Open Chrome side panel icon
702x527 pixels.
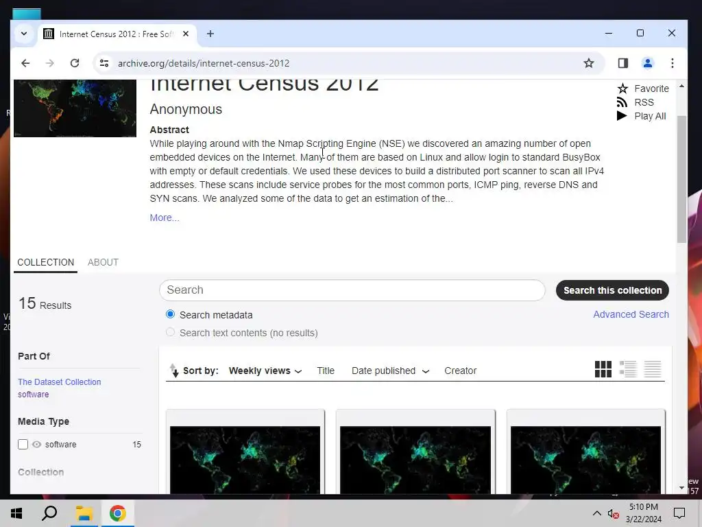tap(622, 63)
